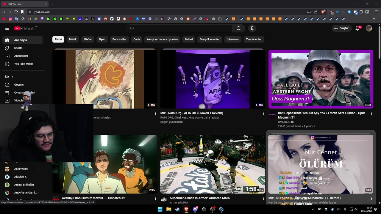
Task: Open YouTube Music in sidebar
Action: click(23, 64)
